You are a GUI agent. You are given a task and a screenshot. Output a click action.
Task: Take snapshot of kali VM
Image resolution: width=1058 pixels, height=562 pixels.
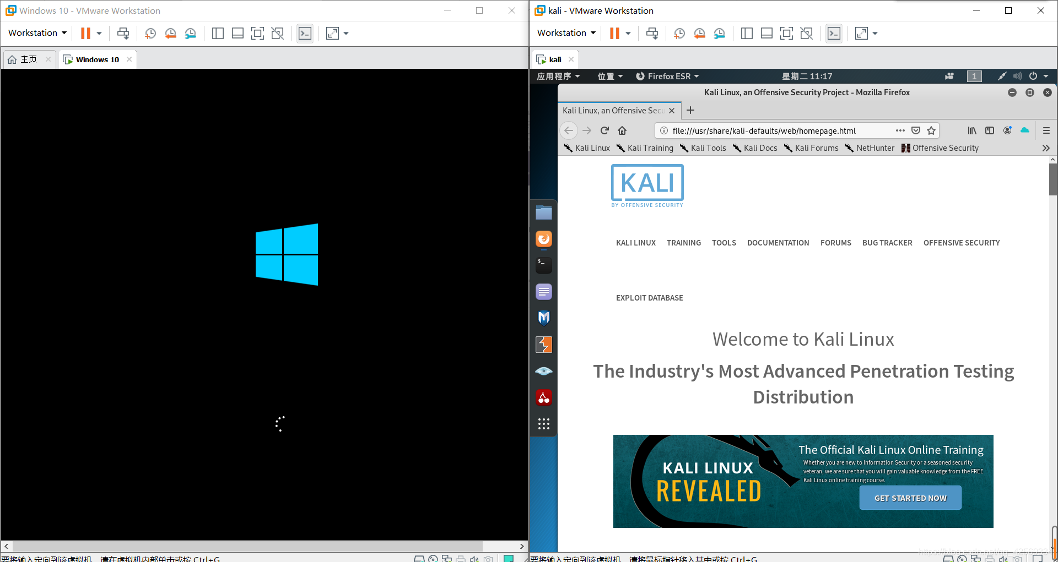[x=679, y=33]
